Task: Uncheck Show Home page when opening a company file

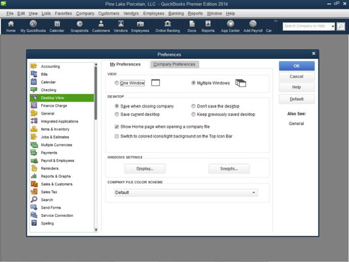Action: click(117, 126)
